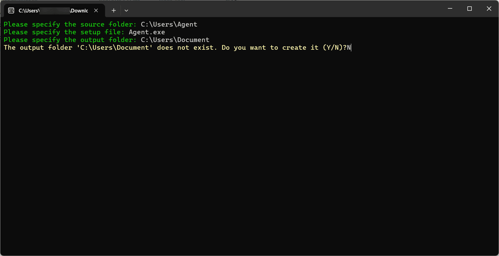Close the terminal window

pyautogui.click(x=489, y=9)
